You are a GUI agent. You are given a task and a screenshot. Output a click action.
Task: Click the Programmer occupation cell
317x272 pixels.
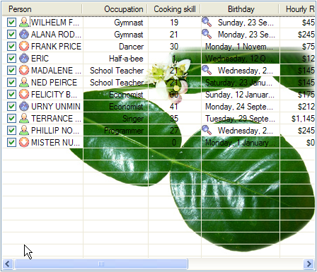point(116,131)
